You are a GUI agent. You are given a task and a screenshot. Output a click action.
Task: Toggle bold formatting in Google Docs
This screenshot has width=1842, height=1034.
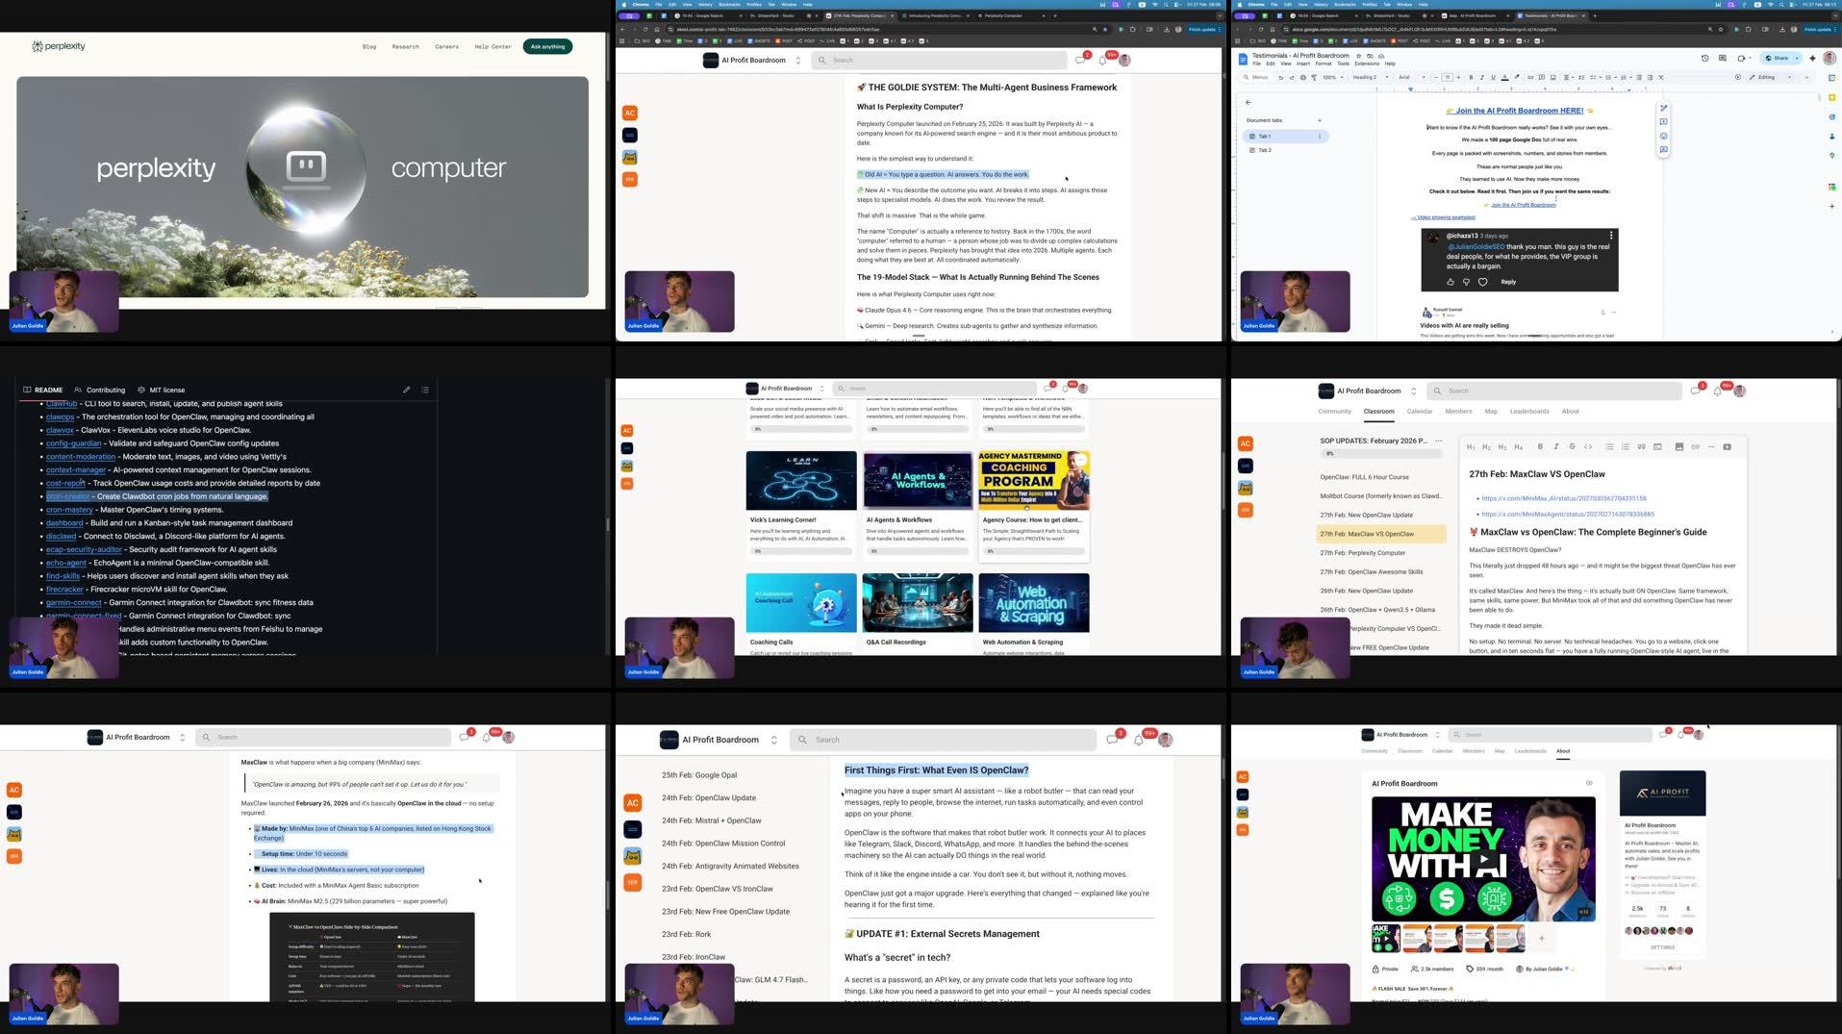(1472, 77)
